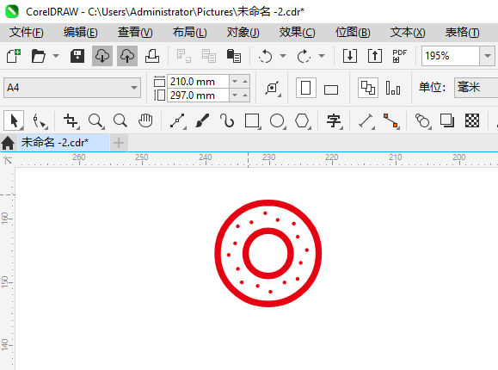Select the Polygon tool
The width and height of the screenshot is (498, 370).
click(x=303, y=120)
